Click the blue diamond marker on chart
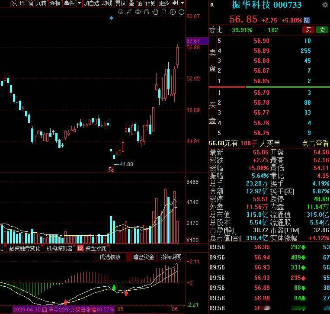 (x=111, y=18)
